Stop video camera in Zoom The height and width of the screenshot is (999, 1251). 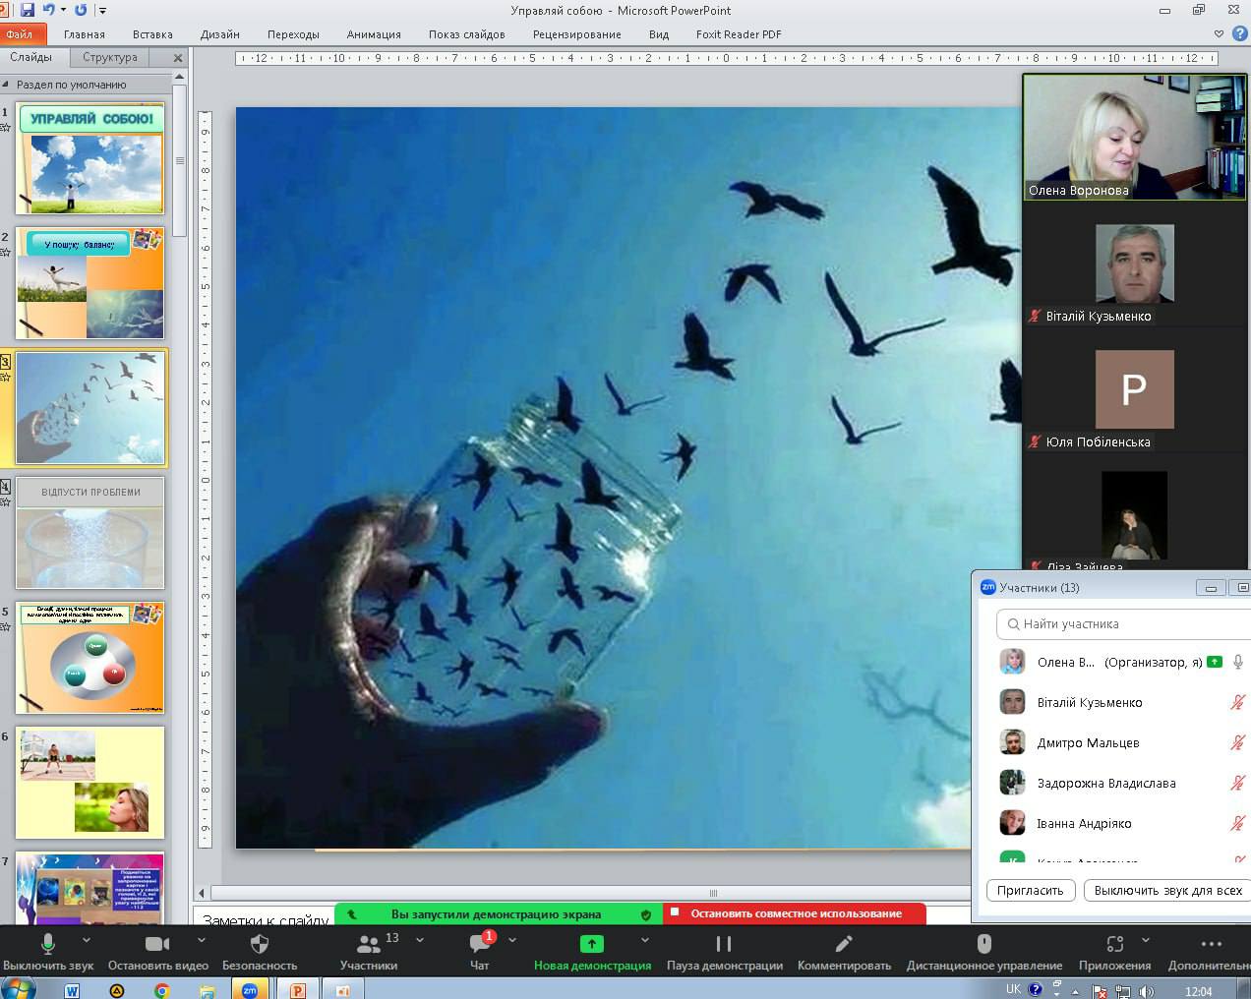157,945
